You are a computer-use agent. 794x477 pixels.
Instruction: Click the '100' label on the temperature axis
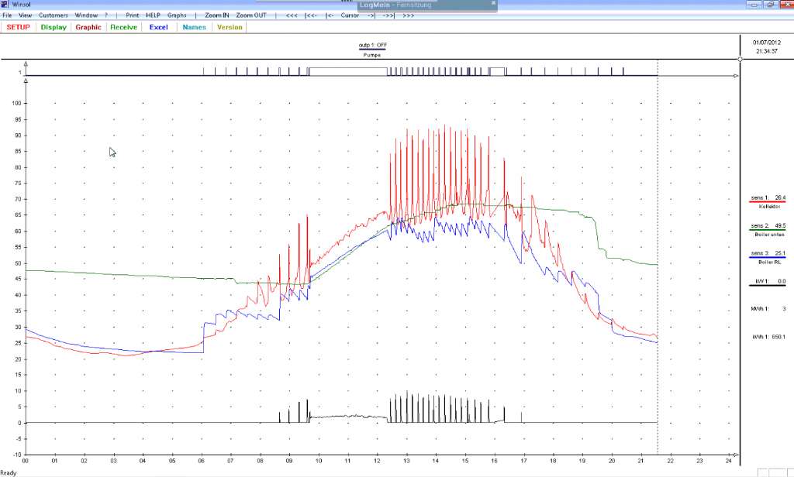pyautogui.click(x=17, y=103)
